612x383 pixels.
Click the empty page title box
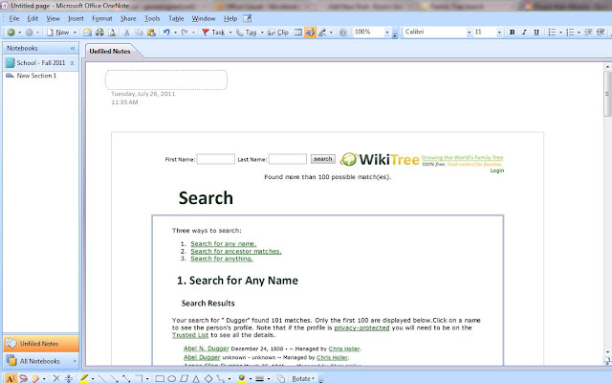click(x=166, y=80)
